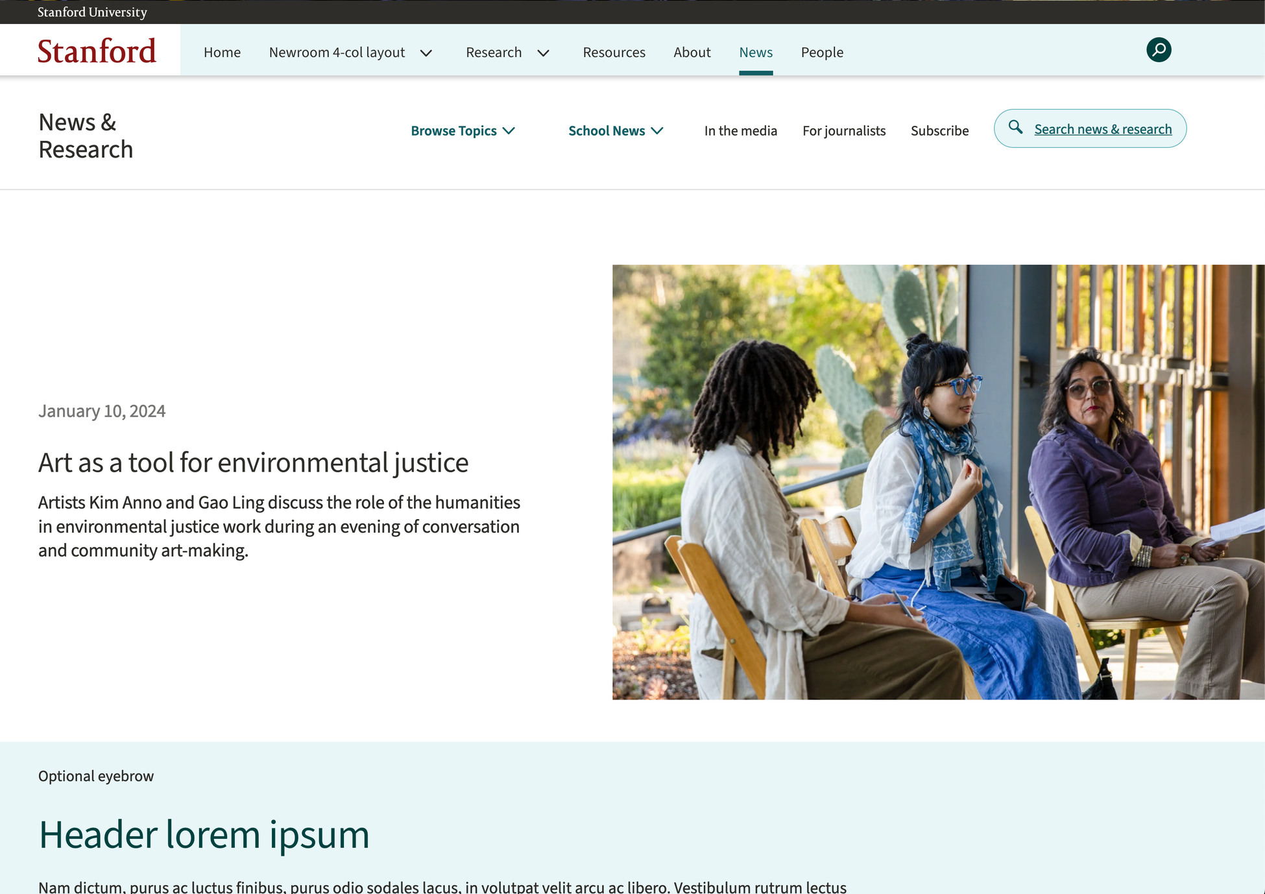Click the round search icon in the header
Image resolution: width=1265 pixels, height=894 pixels.
pyautogui.click(x=1158, y=50)
